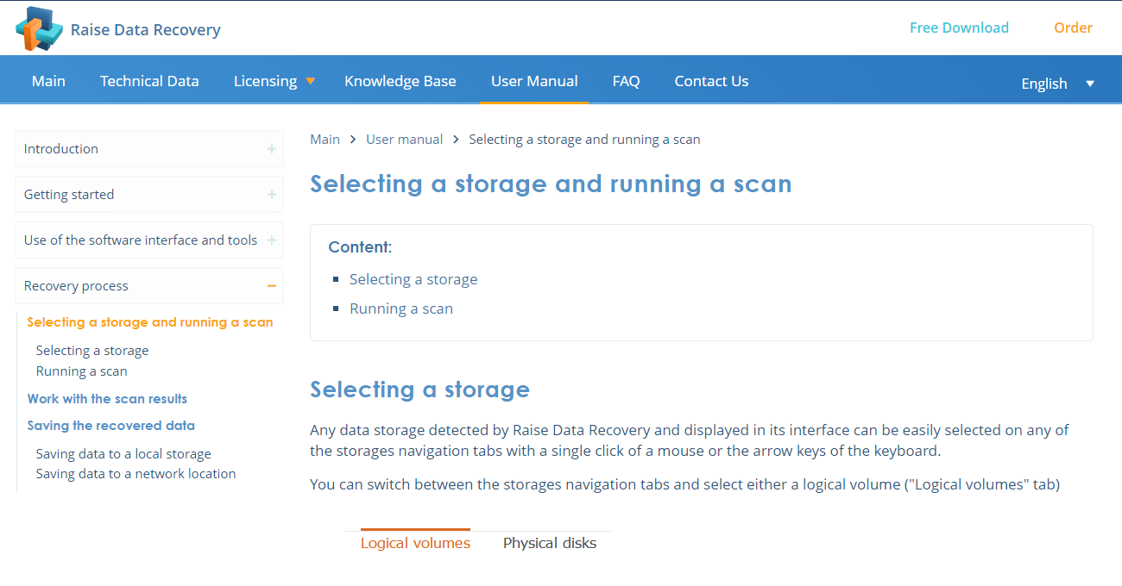Screen dimensions: 1122x586
Task: Open the FAQ page
Action: 626,80
